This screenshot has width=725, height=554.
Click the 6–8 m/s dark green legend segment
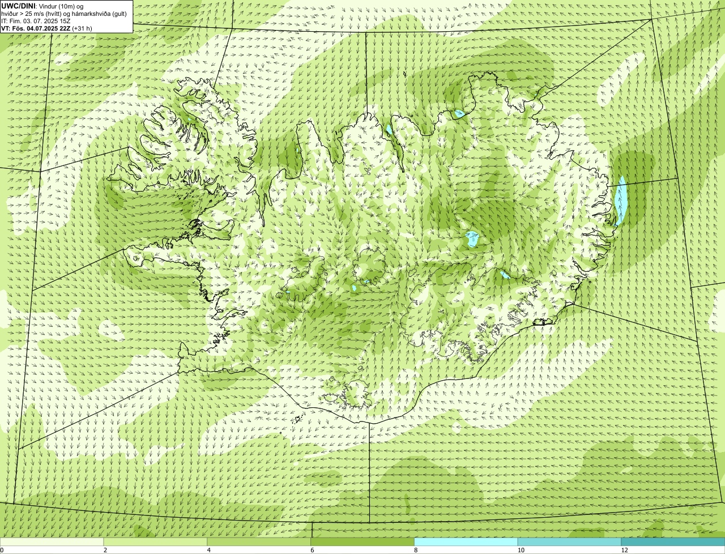363,542
